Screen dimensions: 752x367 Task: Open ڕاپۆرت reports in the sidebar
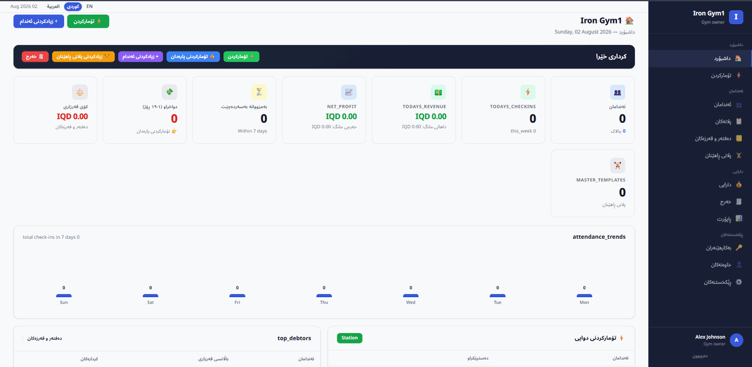click(700, 219)
